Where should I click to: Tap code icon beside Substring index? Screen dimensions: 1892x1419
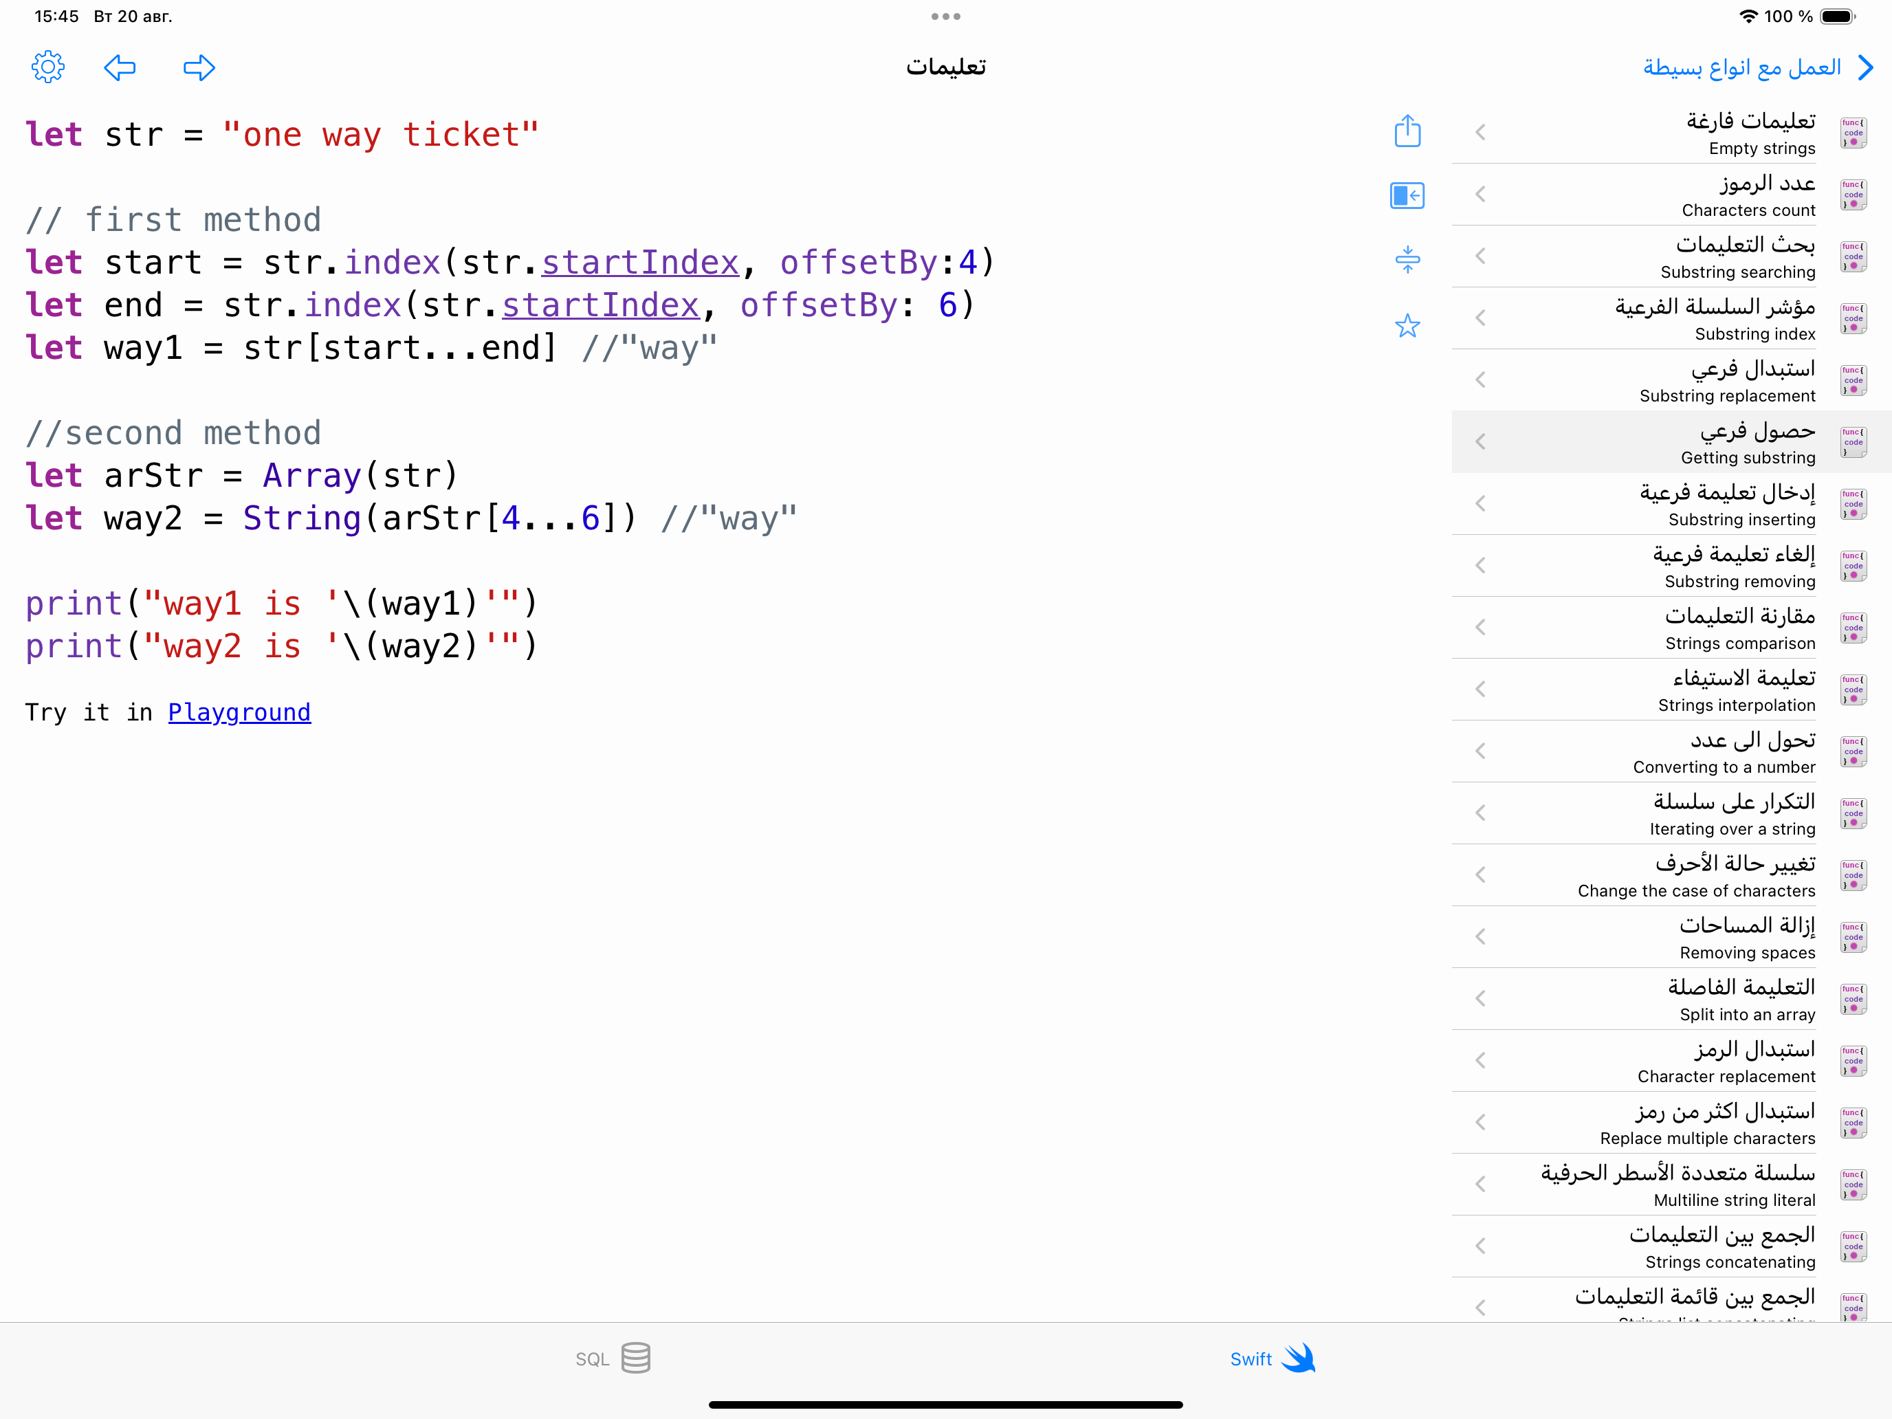pos(1853,318)
